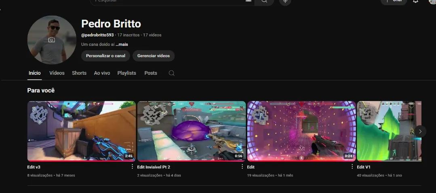Click the 17 inscritos count
Screen dimensions: 436x193
128,35
